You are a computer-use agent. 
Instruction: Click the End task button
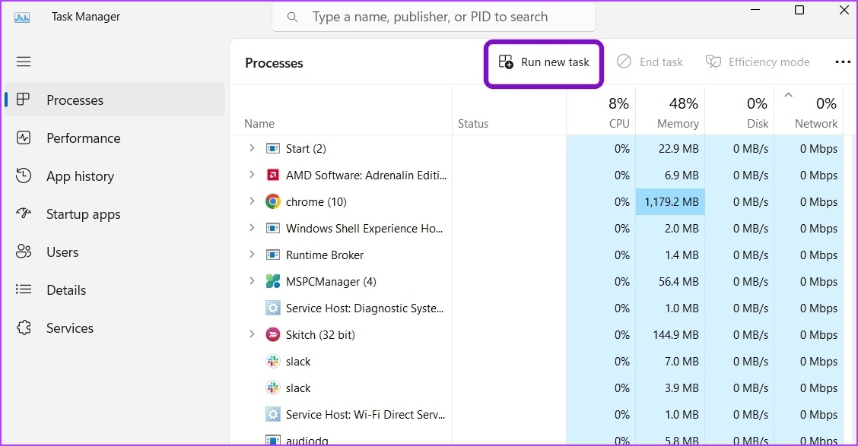pos(650,62)
